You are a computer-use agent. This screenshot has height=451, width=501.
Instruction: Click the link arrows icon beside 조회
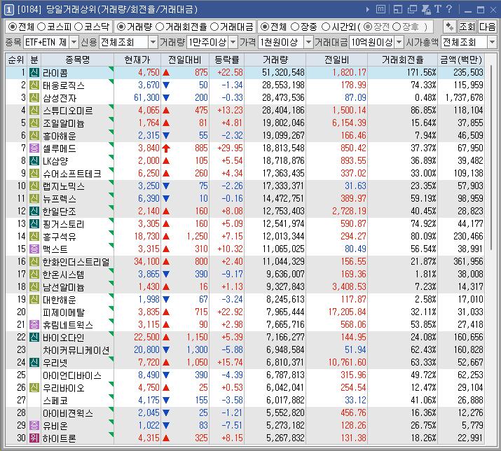(x=450, y=27)
